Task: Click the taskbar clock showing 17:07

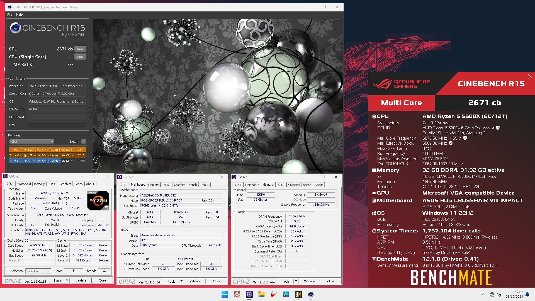Action: 514,294
